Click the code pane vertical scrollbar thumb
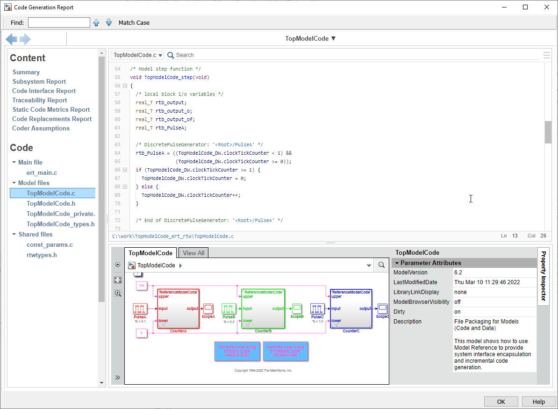The image size is (558, 409). coord(548,132)
